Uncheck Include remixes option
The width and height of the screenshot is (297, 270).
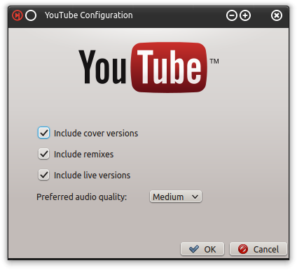(43, 154)
